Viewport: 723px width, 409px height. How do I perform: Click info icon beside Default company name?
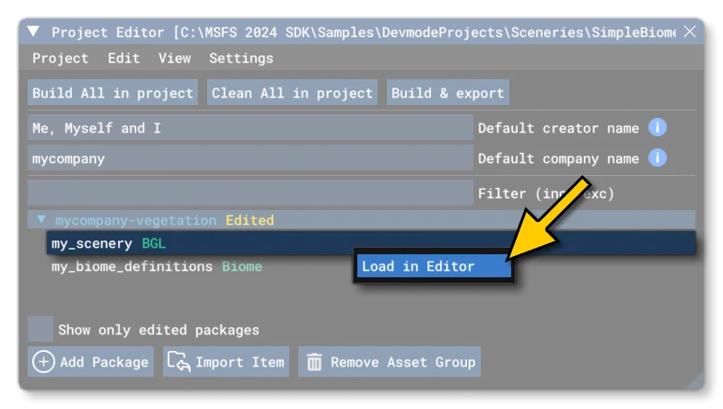[657, 158]
